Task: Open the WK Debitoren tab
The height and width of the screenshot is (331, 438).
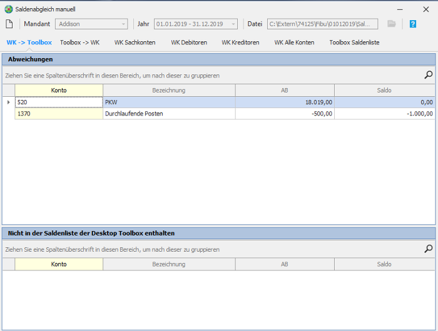Action: tap(189, 42)
